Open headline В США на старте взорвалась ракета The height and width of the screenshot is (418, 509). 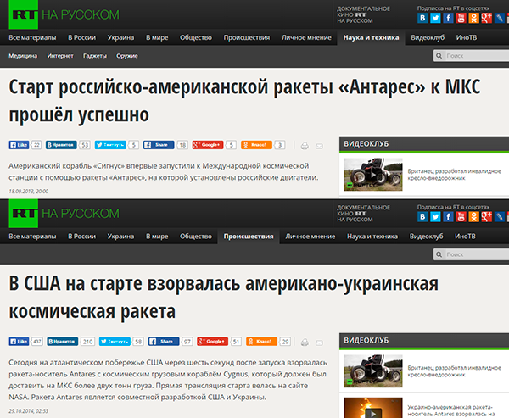[223, 298]
